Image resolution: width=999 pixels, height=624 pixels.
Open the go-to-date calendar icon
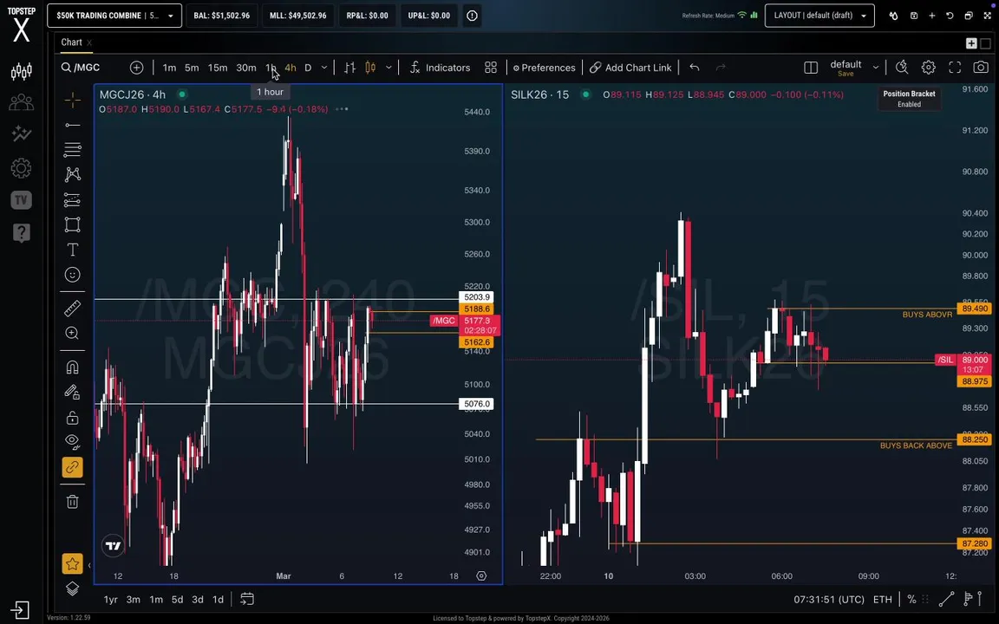(247, 599)
